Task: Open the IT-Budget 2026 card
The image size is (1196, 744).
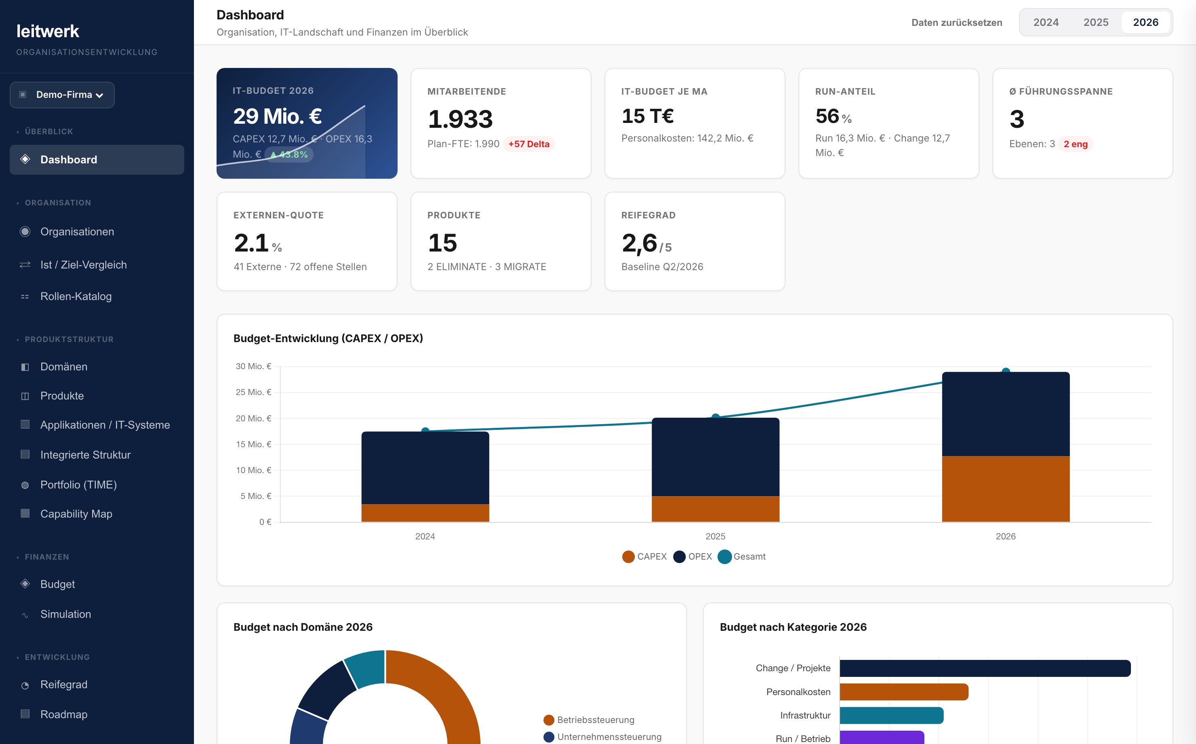Action: (307, 123)
